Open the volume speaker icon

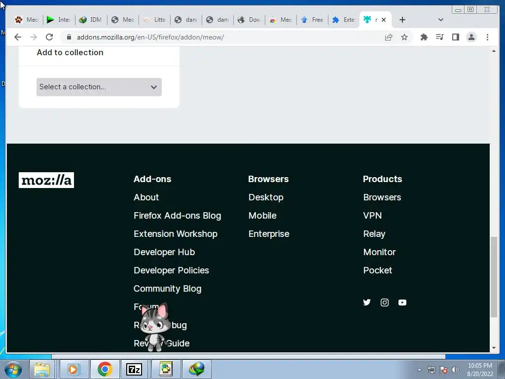click(x=455, y=370)
